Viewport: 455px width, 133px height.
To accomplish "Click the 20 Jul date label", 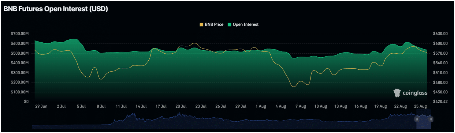I will [181, 106].
